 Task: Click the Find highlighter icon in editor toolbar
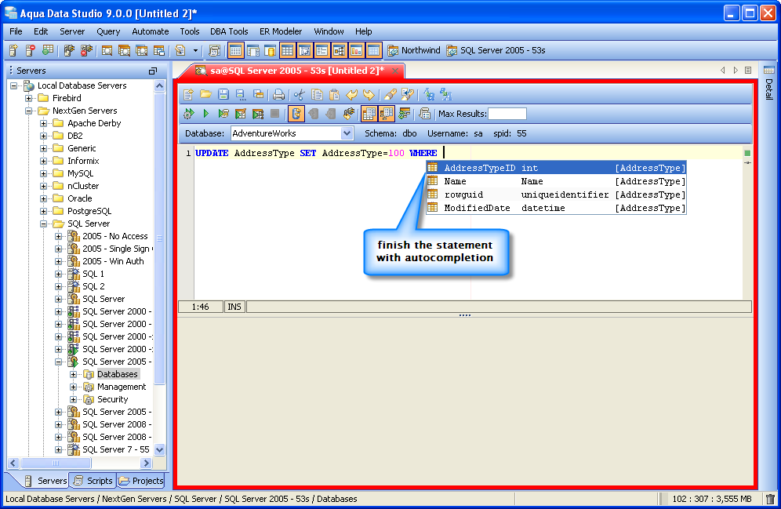tap(390, 95)
